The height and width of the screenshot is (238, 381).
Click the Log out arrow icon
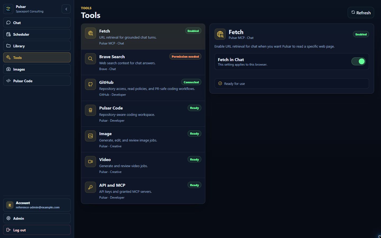point(8,230)
